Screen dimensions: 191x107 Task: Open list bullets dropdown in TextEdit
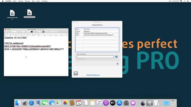[56, 32]
